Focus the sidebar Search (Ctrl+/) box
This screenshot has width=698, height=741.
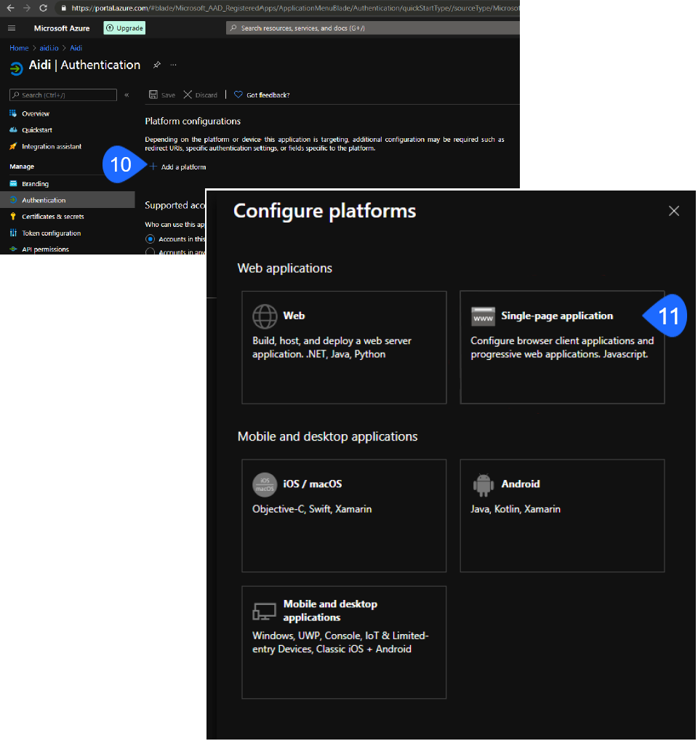(63, 95)
